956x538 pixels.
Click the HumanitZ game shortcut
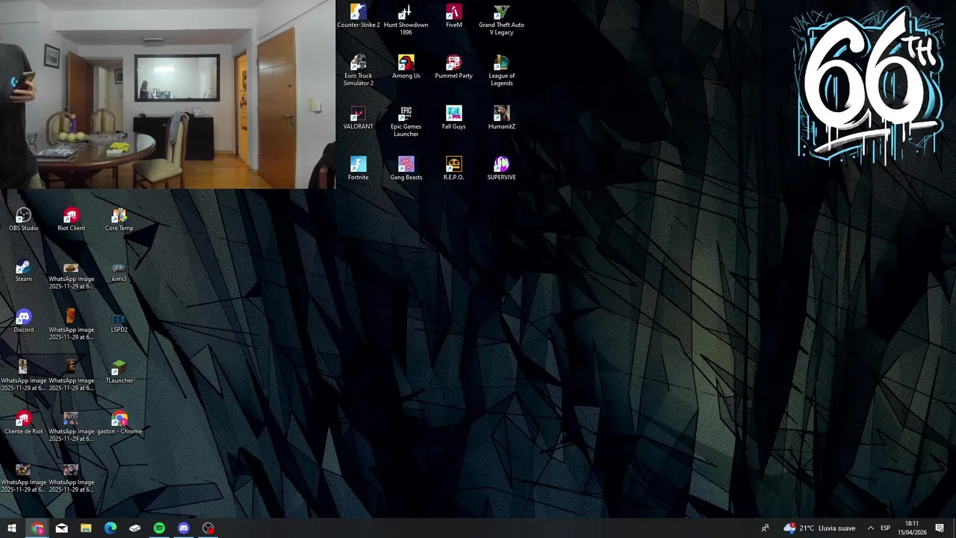click(x=501, y=118)
